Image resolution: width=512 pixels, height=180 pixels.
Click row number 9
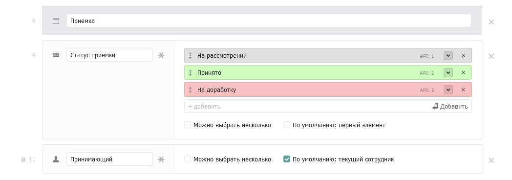tap(34, 55)
